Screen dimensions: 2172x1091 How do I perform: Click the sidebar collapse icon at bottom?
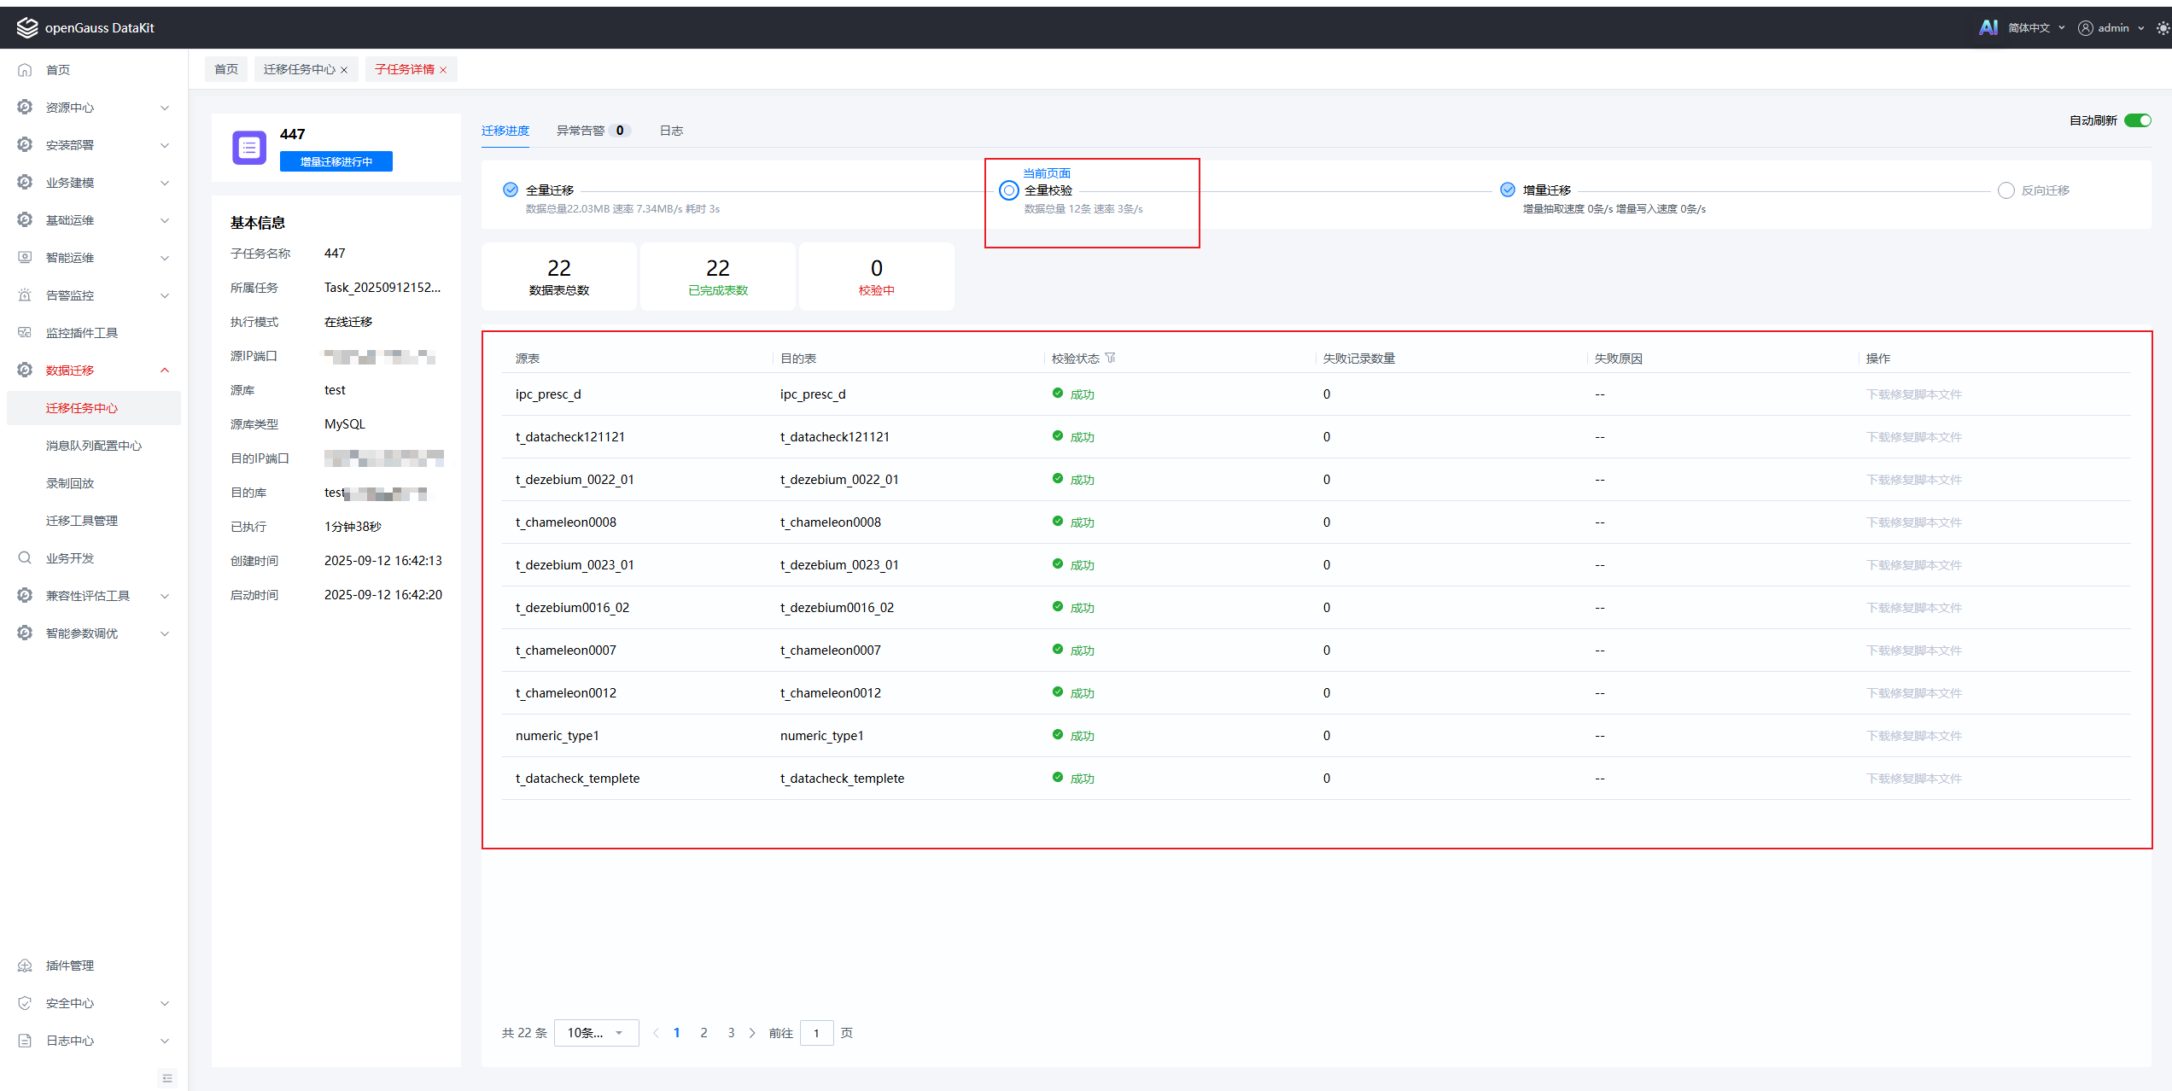click(167, 1078)
